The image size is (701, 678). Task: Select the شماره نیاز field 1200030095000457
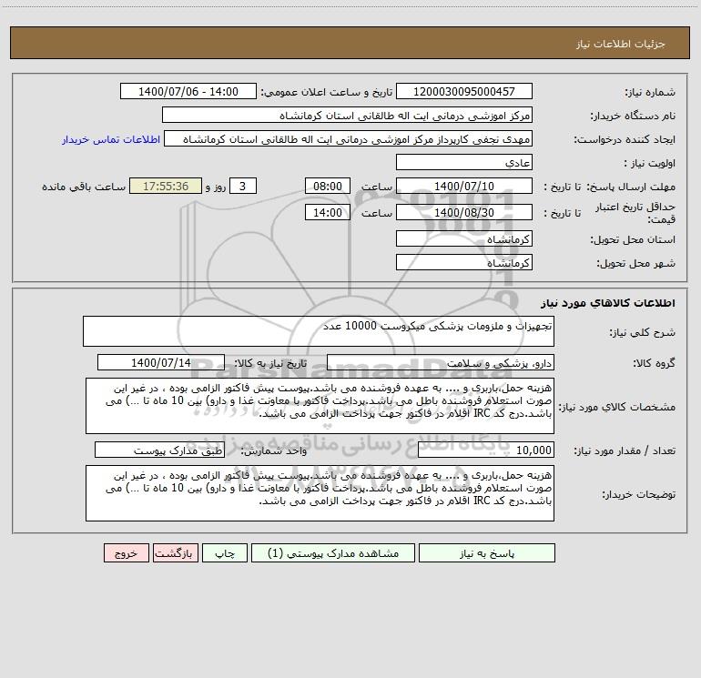(x=464, y=91)
